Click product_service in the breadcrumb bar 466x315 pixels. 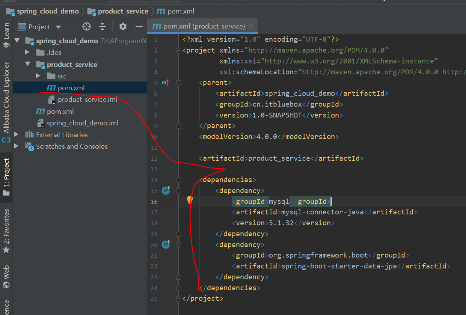pos(123,11)
